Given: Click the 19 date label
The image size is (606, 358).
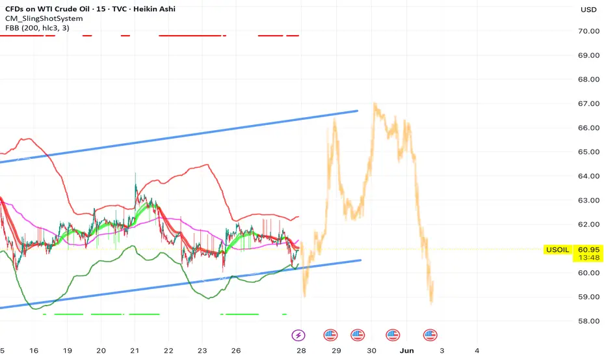Looking at the screenshot, I should pyautogui.click(x=67, y=351).
